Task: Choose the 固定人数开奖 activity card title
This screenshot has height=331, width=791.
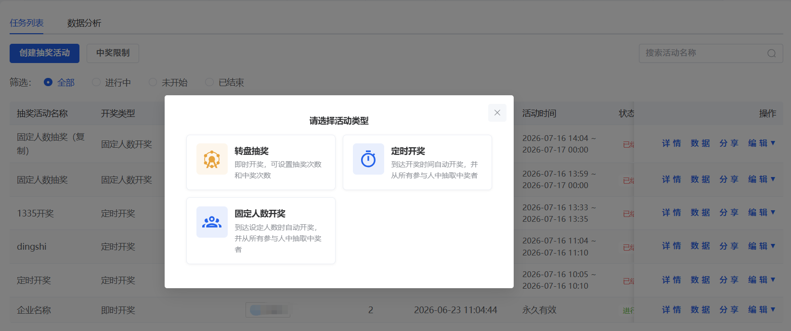Action: coord(260,214)
